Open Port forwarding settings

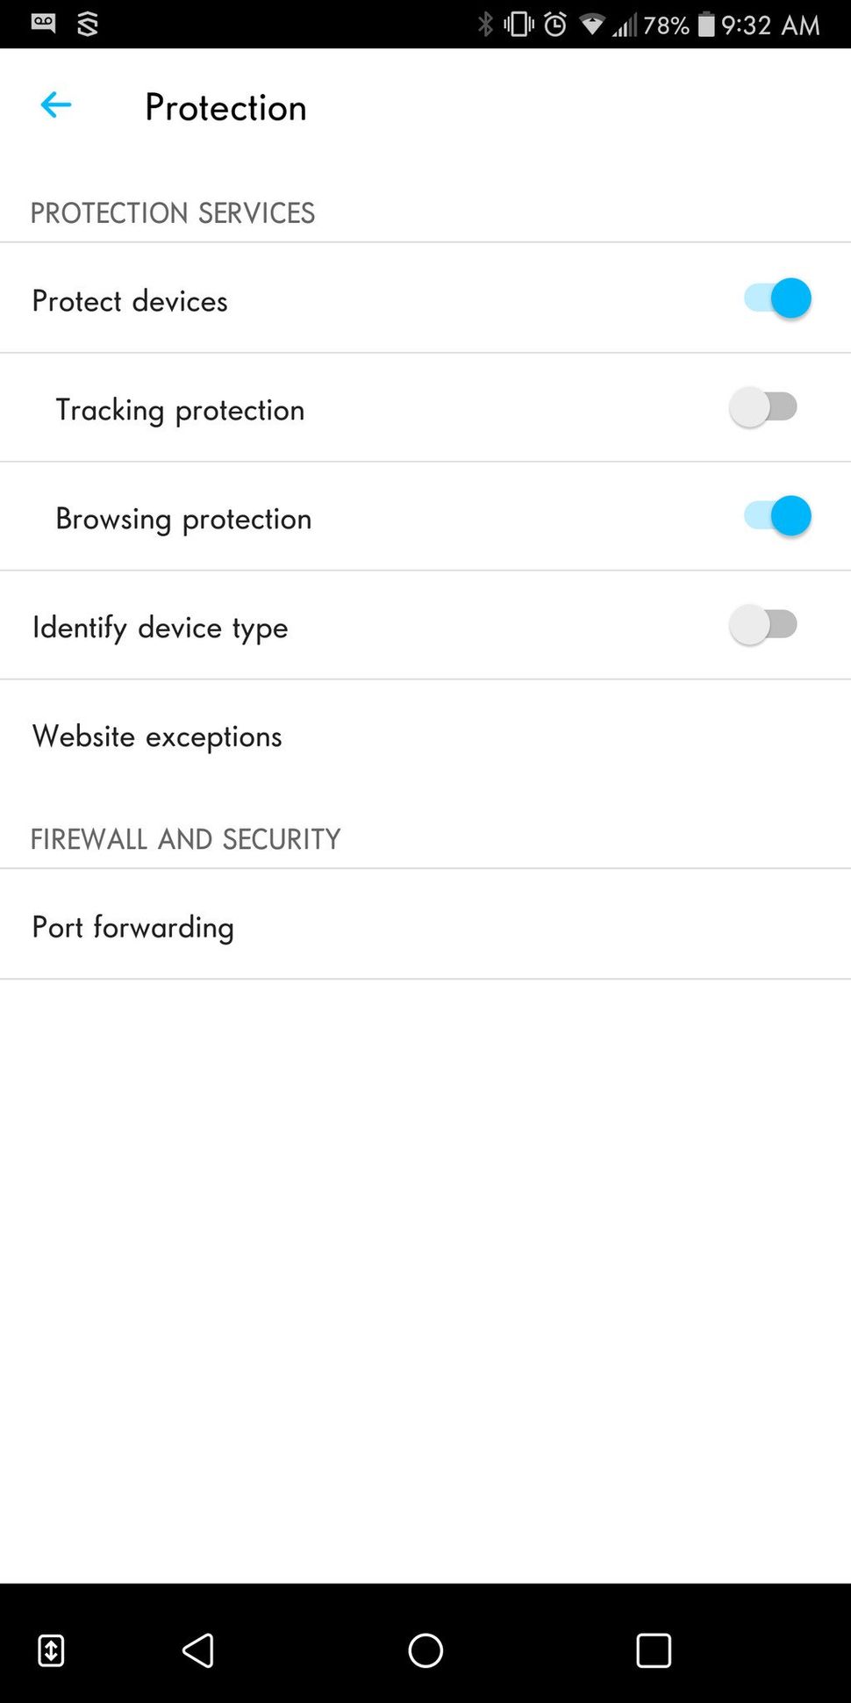coord(132,926)
